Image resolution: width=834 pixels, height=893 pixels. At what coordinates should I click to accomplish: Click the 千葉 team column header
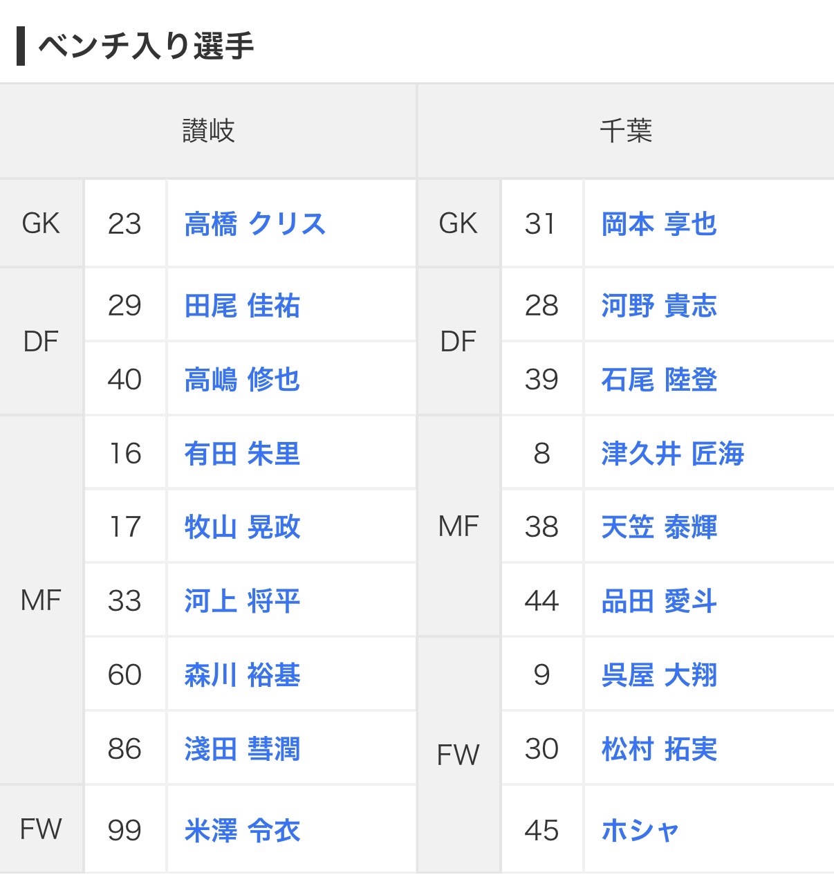[x=626, y=131]
